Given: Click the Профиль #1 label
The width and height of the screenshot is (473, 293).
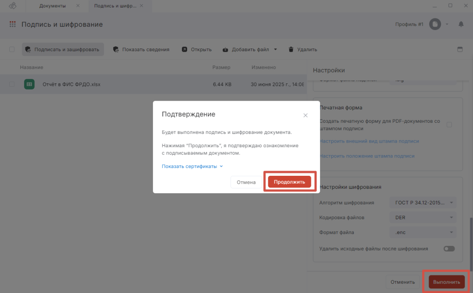Looking at the screenshot, I should (x=409, y=24).
